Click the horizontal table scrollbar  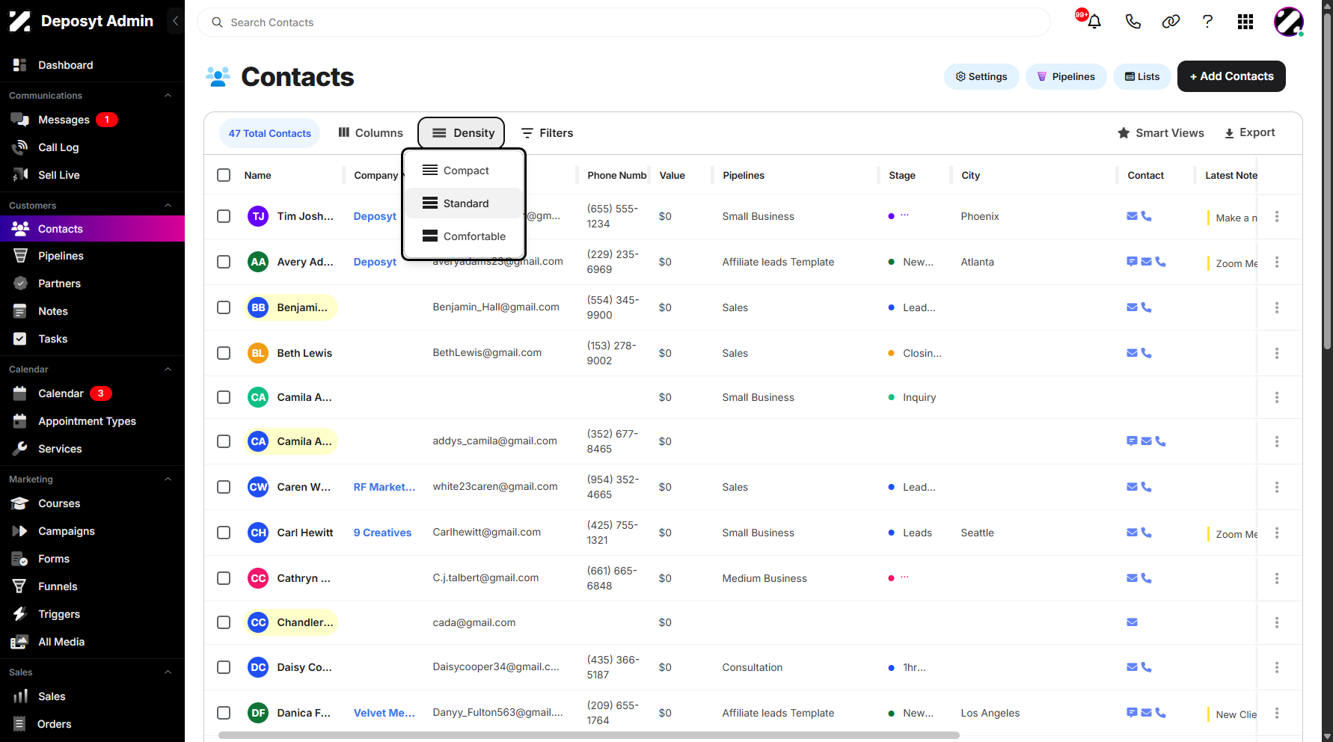pyautogui.click(x=589, y=735)
